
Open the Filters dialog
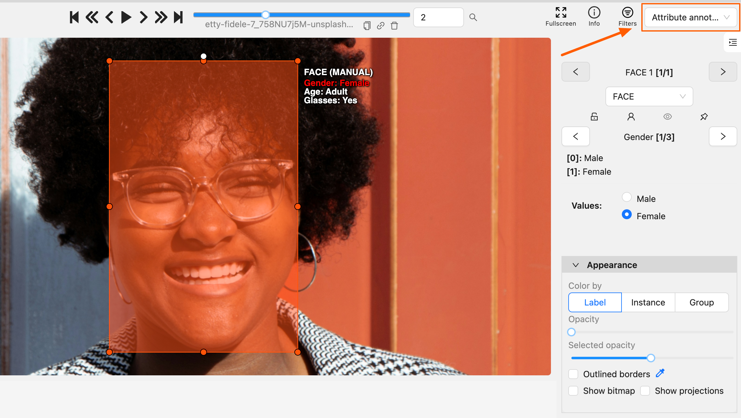(627, 17)
